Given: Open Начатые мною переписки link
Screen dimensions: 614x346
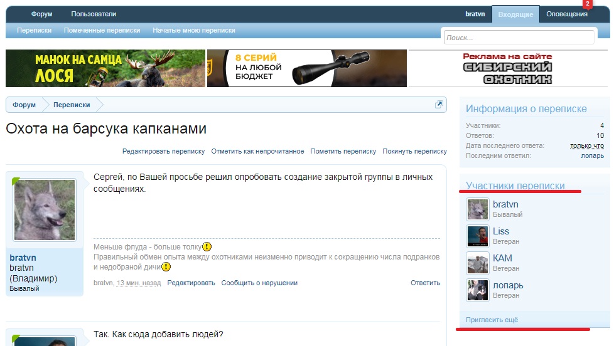Looking at the screenshot, I should click(194, 30).
